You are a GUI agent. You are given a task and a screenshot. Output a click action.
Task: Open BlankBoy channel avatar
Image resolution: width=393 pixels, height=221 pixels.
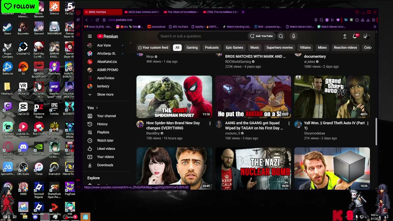pos(140,124)
